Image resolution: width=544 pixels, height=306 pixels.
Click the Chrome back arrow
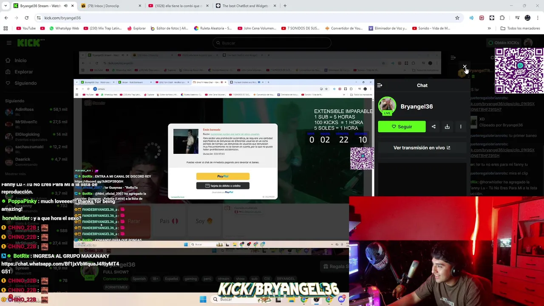point(6,18)
